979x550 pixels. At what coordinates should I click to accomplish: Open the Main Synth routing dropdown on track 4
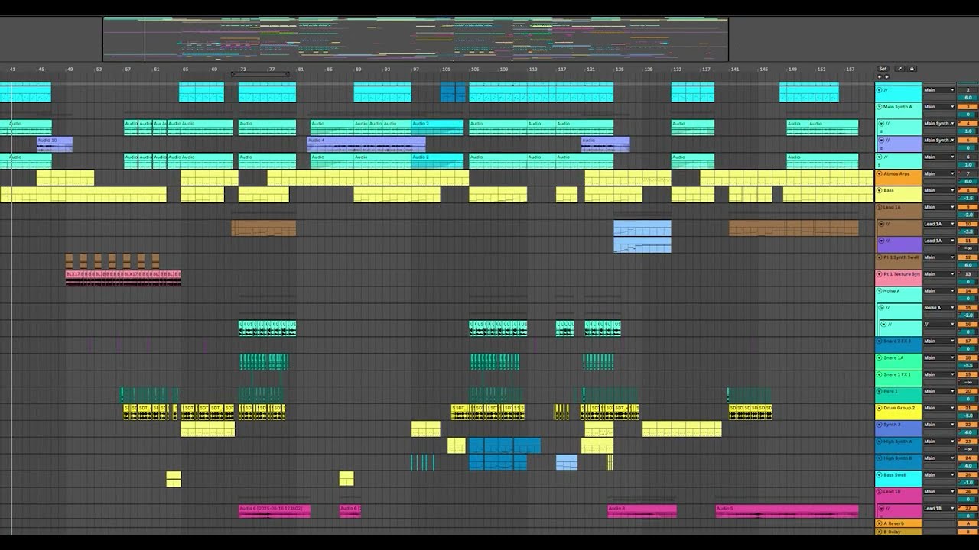click(939, 124)
